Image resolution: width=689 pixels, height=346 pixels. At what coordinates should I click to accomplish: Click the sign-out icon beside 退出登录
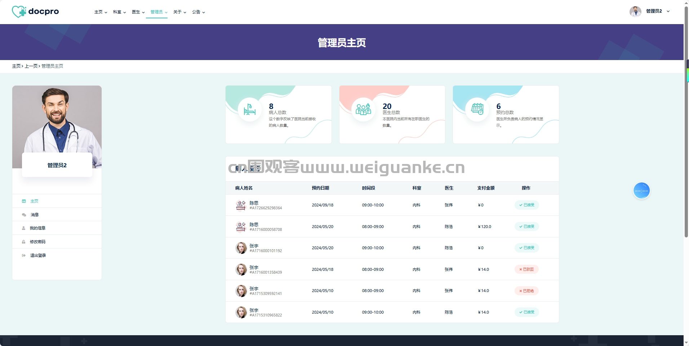coord(24,255)
